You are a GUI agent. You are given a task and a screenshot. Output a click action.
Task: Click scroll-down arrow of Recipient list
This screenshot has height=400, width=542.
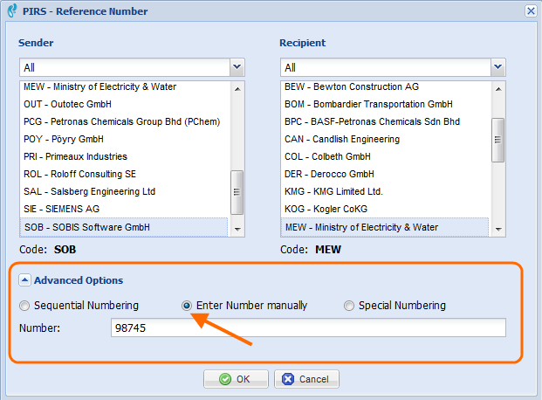pyautogui.click(x=498, y=229)
